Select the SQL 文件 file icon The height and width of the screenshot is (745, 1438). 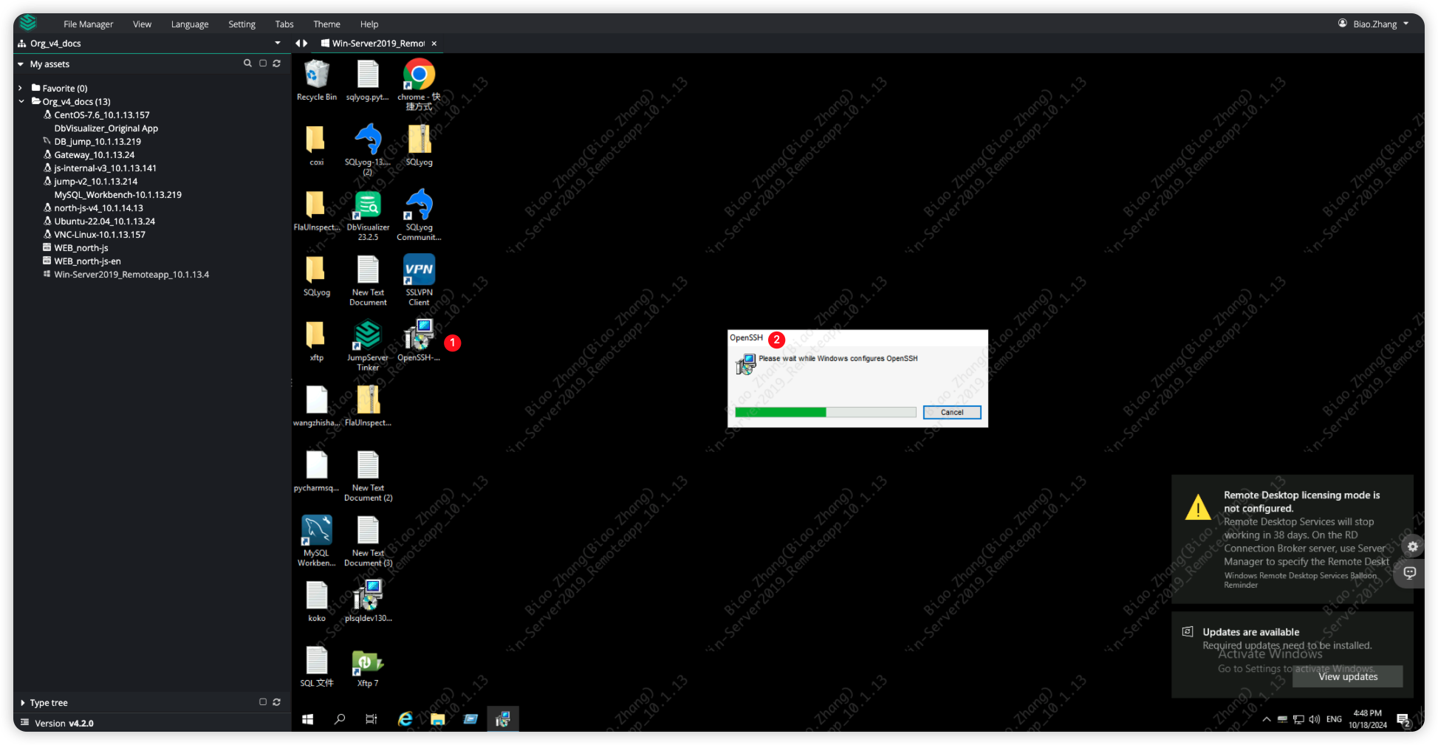coord(316,667)
